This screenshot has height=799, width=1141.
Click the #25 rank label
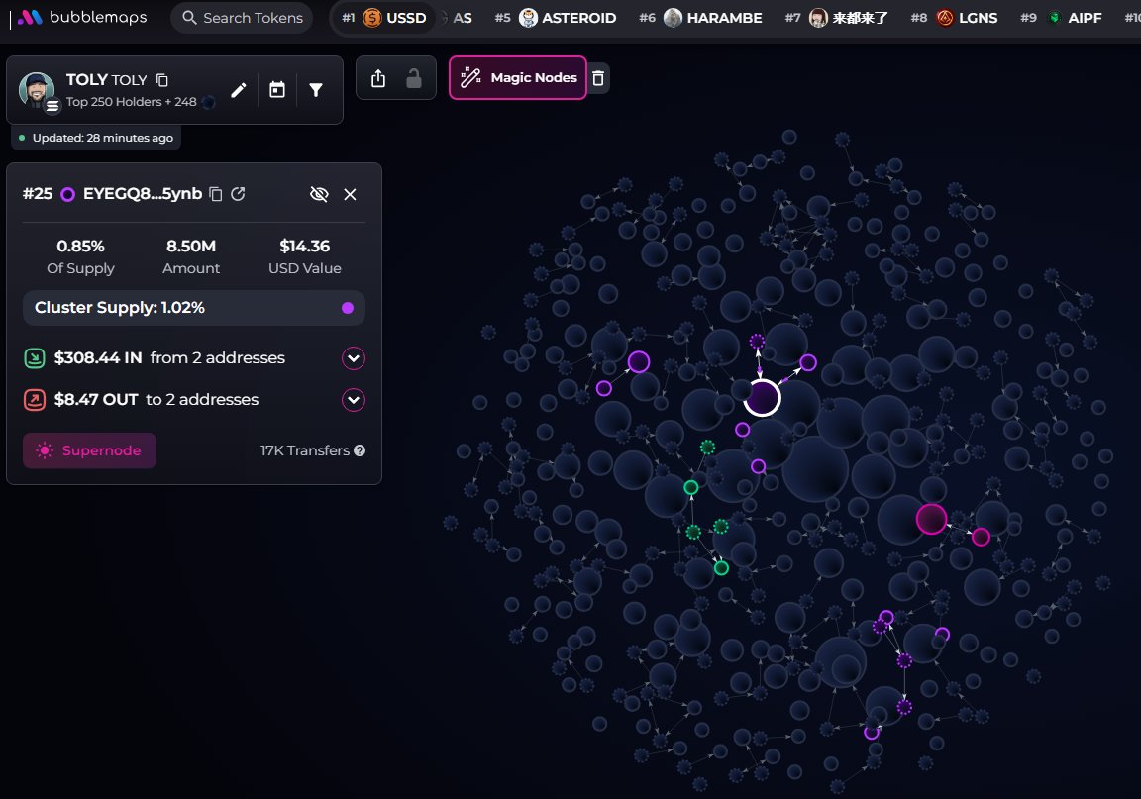(x=38, y=194)
